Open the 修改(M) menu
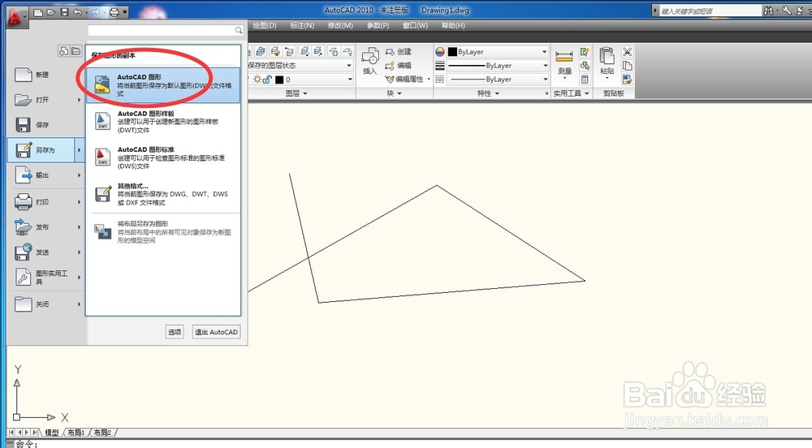Image resolution: width=812 pixels, height=448 pixels. (340, 25)
